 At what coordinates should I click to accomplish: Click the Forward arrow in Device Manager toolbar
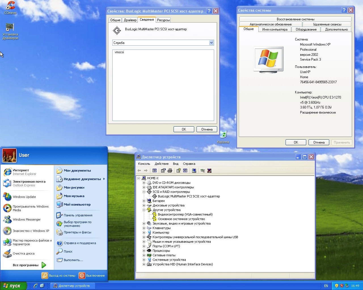[x=146, y=170]
